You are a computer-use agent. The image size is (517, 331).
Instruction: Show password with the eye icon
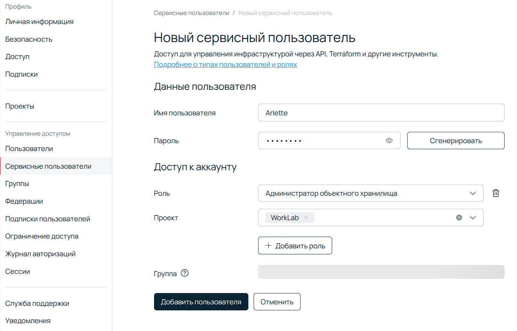coord(389,141)
